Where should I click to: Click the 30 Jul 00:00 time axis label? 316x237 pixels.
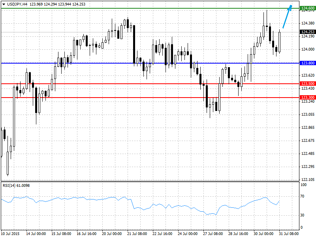[263, 233]
